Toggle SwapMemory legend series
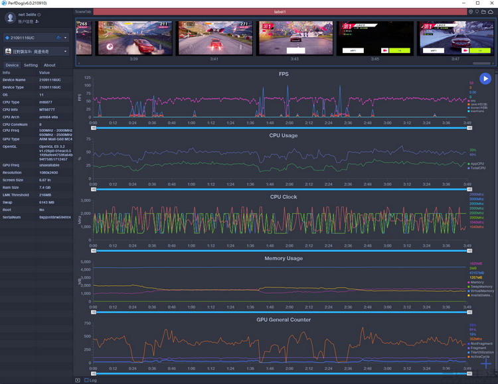Image resolution: width=498 pixels, height=384 pixels. 480,287
